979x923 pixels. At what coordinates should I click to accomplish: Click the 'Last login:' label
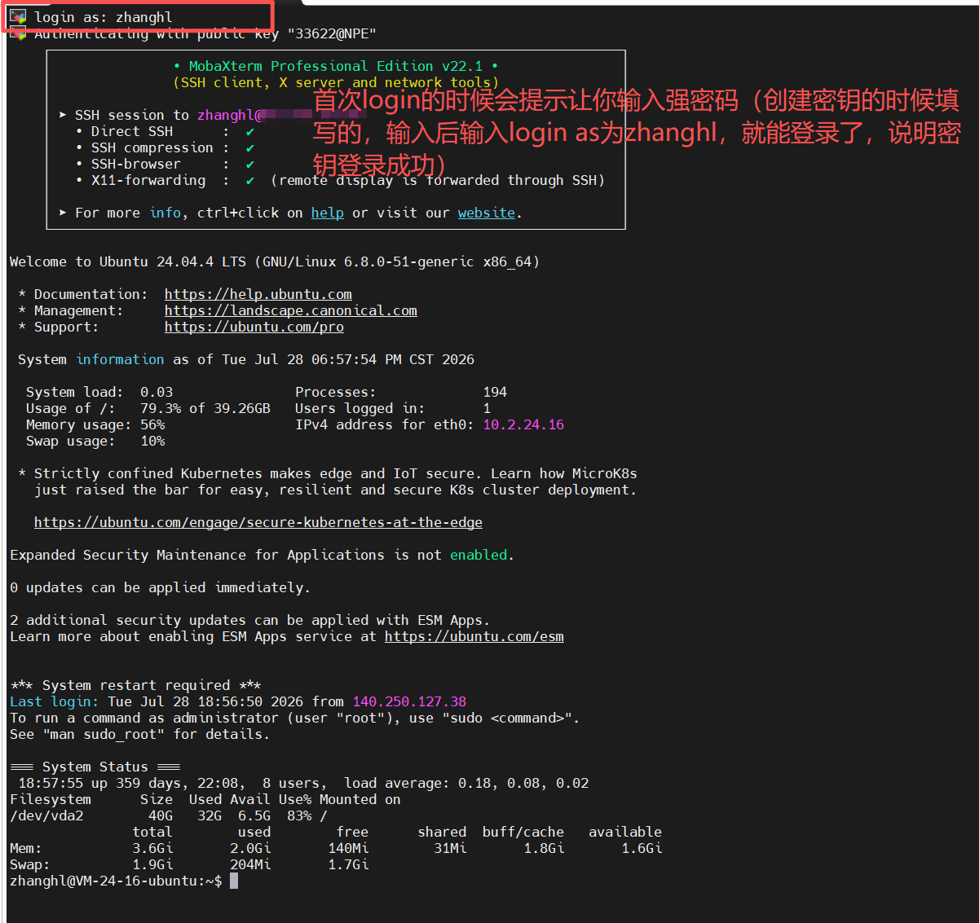click(x=54, y=701)
